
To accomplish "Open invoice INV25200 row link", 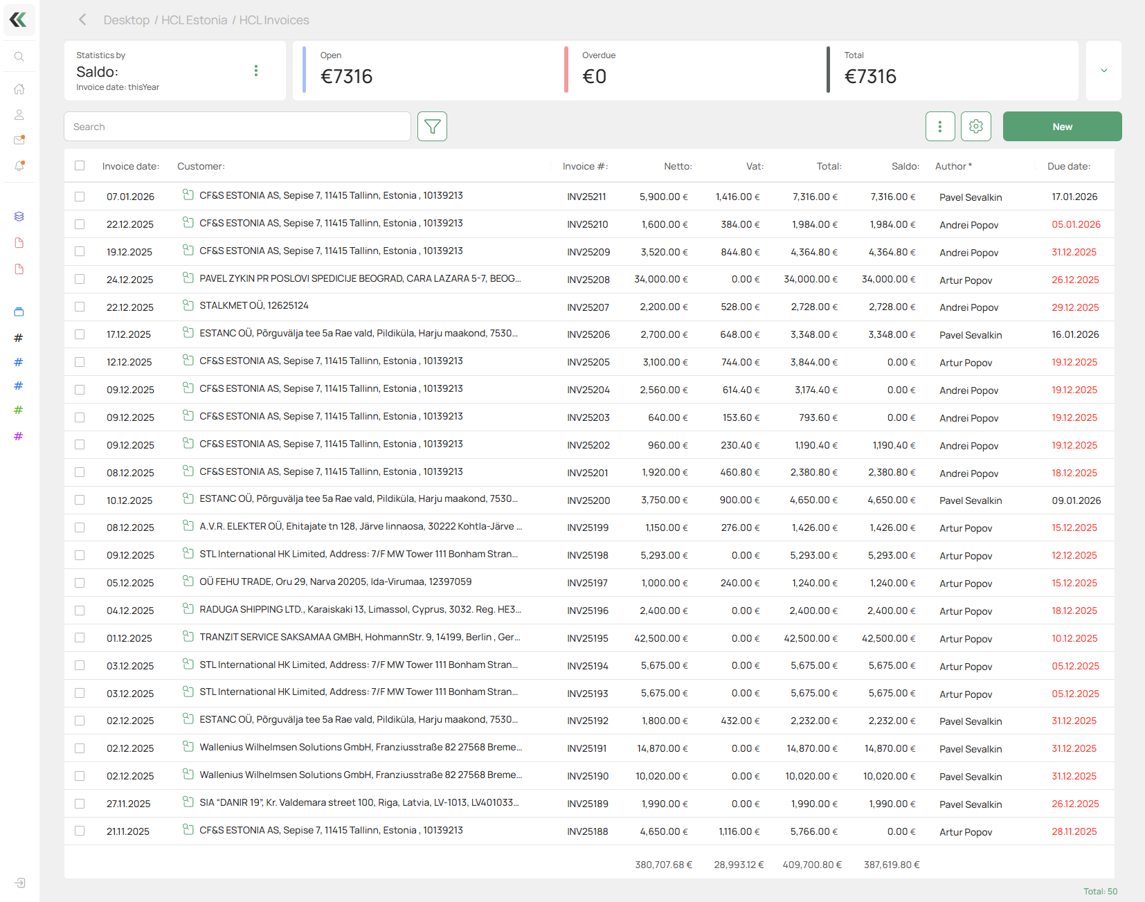I will coord(588,500).
